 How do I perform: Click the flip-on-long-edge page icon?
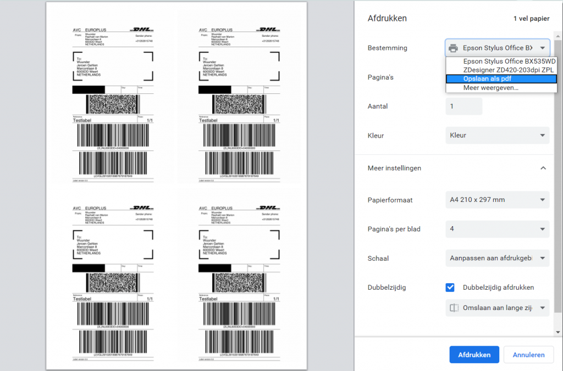pos(454,308)
